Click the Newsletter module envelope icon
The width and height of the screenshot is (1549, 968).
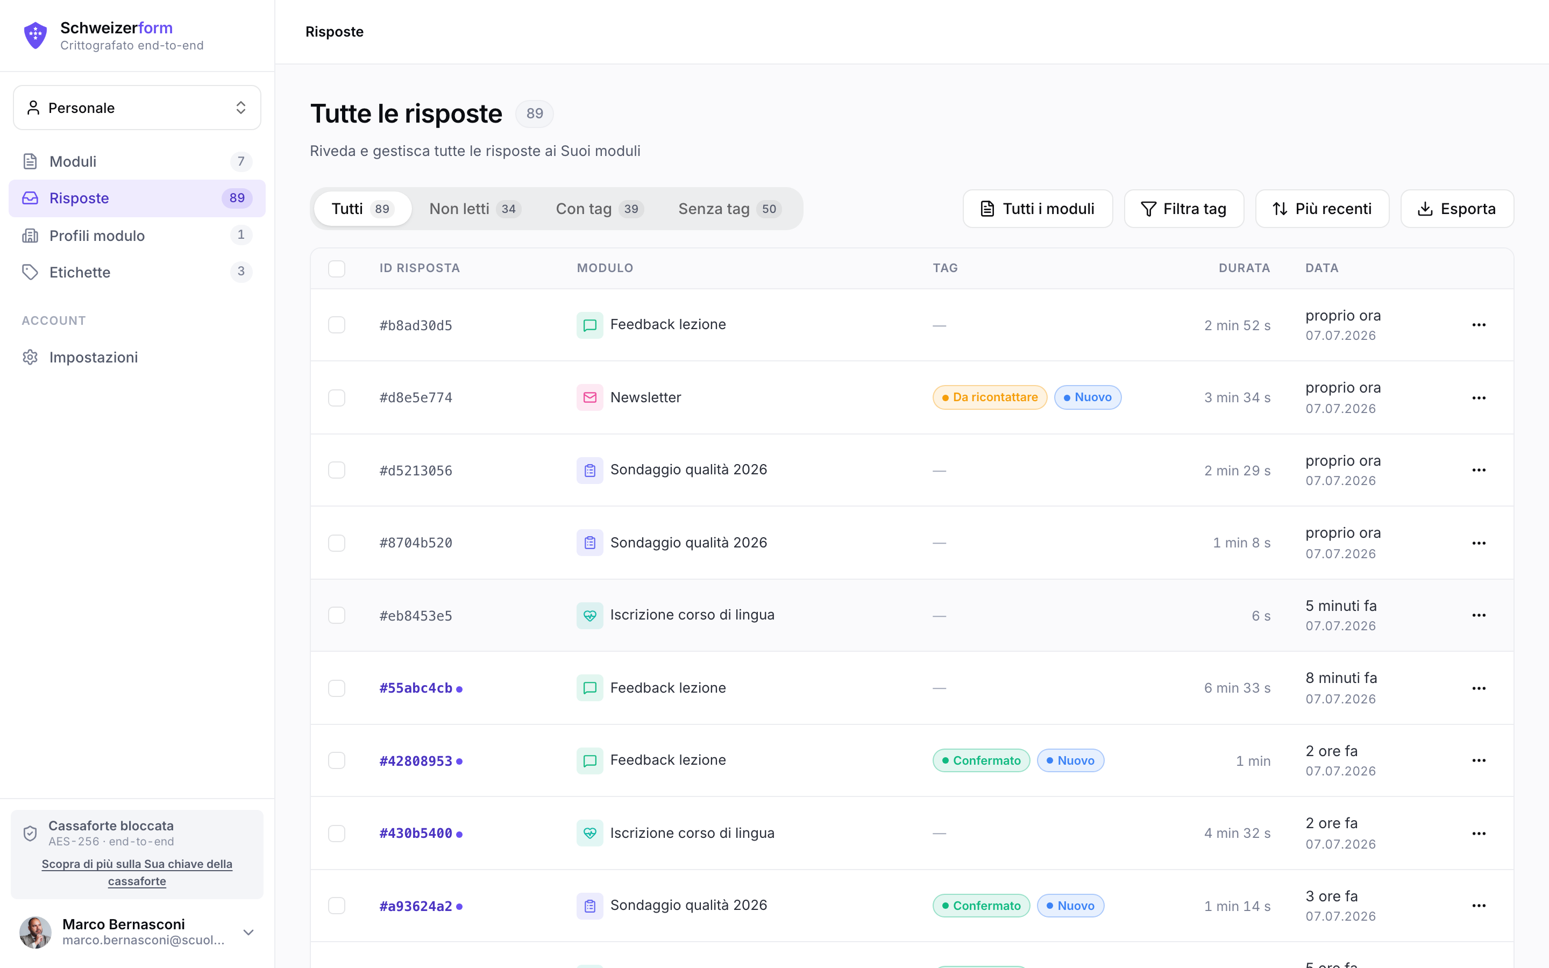[589, 397]
